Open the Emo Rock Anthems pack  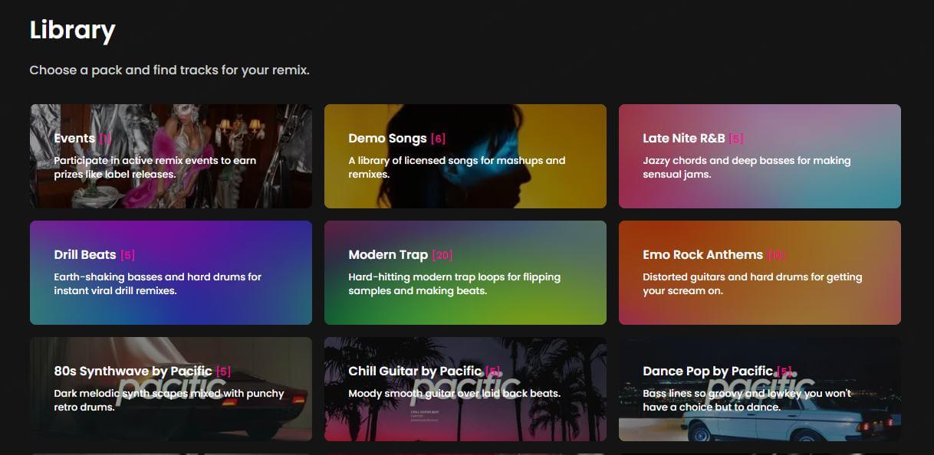[759, 273]
